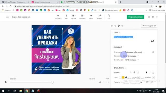The image size is (166, 93).
Task: Open Windows Start menu
Action: coord(3,91)
